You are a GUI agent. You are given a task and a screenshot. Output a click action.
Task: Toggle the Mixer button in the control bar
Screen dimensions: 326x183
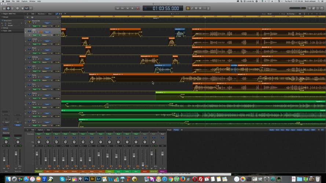pyautogui.click(x=27, y=8)
